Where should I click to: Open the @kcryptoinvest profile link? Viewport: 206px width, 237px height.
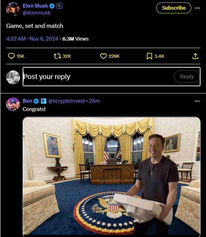coord(67,101)
